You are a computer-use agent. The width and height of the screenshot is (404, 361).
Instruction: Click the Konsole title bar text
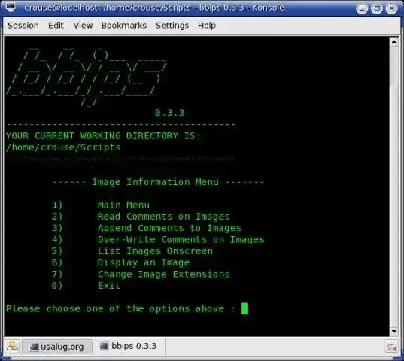click(154, 8)
